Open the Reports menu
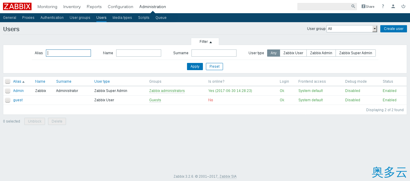Image resolution: width=410 pixels, height=181 pixels. click(94, 7)
